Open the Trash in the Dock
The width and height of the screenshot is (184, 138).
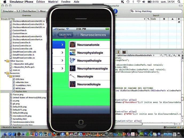(x=179, y=134)
